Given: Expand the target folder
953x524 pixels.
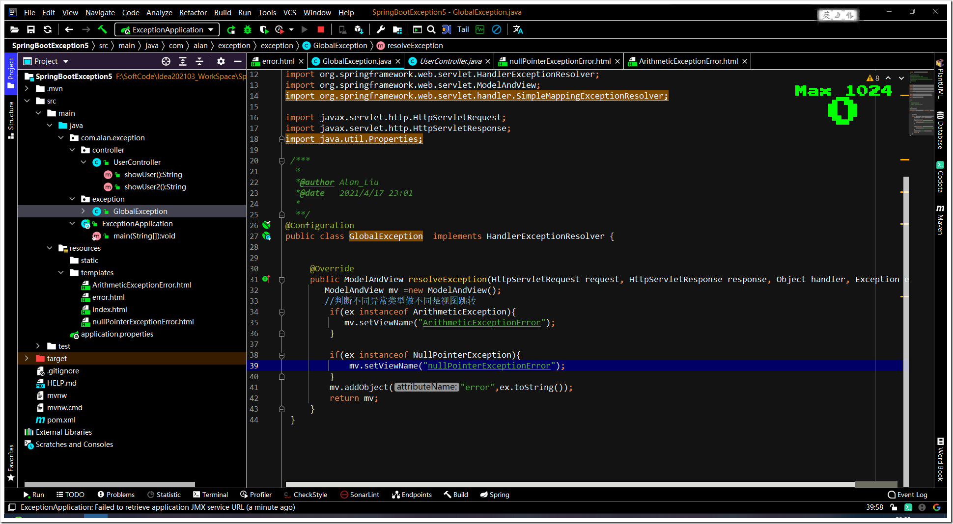Looking at the screenshot, I should 27,359.
